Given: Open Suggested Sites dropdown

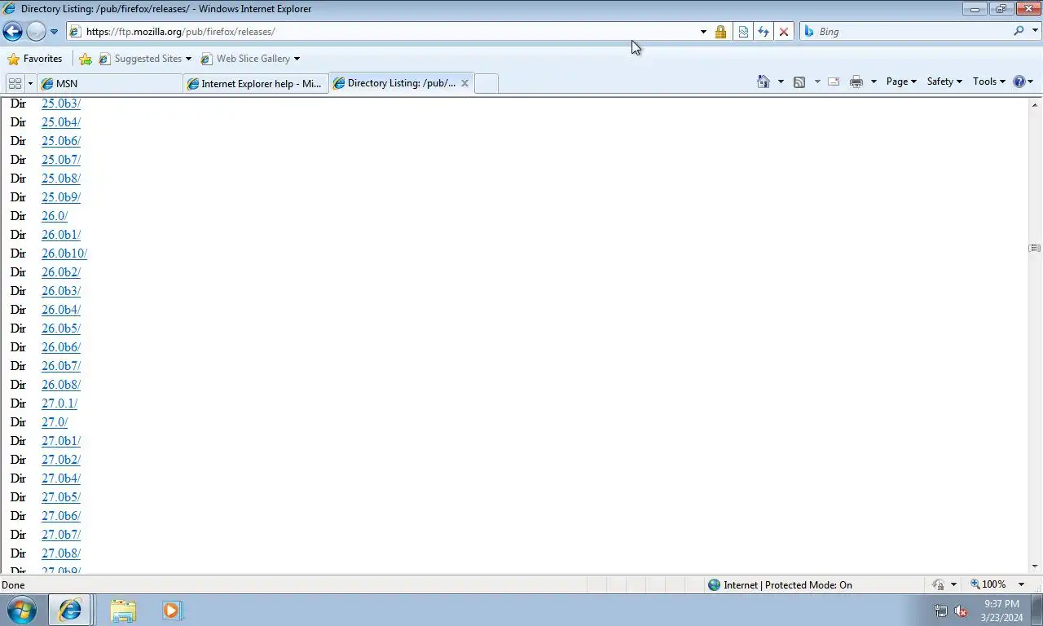Looking at the screenshot, I should pyautogui.click(x=145, y=59).
